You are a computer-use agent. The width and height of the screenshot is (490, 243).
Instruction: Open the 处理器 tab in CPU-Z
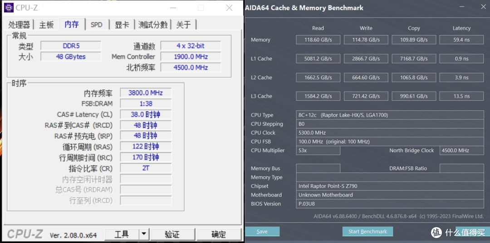point(19,24)
